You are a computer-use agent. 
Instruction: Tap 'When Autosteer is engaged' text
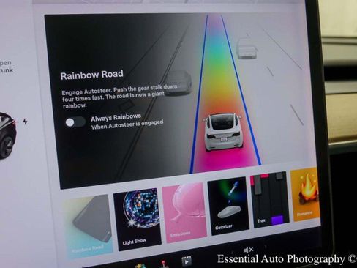pos(127,124)
